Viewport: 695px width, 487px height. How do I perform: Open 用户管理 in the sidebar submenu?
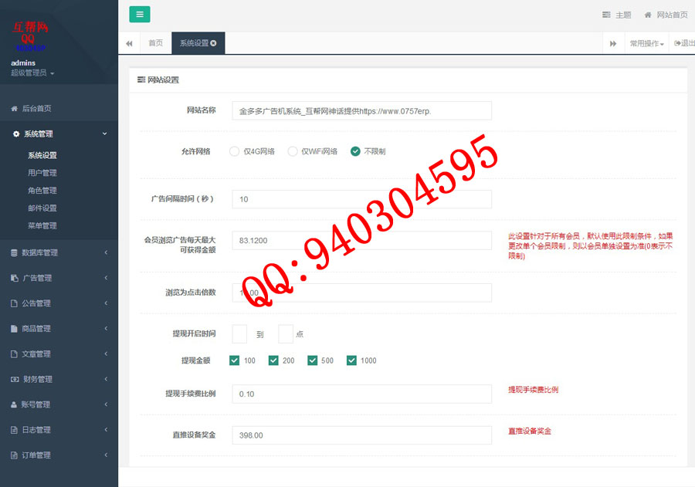[42, 173]
